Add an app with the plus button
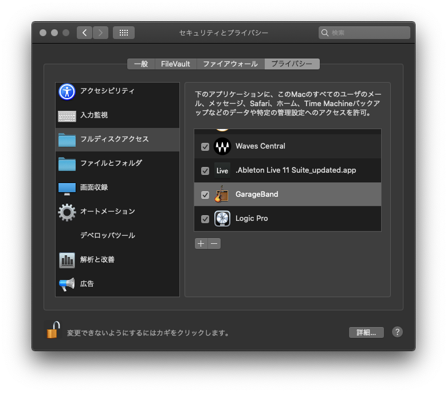447x393 pixels. pyautogui.click(x=201, y=243)
